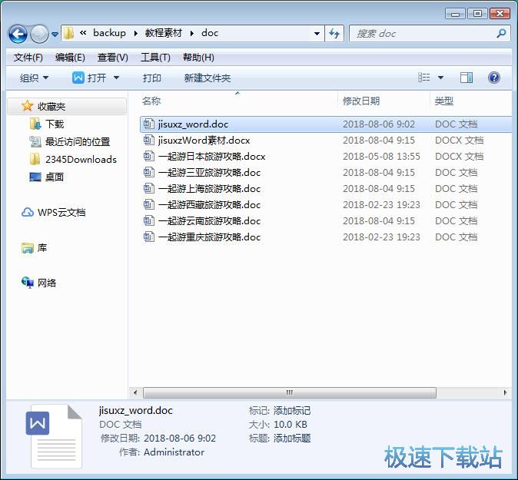Click the WPS 打开 toolbar button

click(89, 78)
